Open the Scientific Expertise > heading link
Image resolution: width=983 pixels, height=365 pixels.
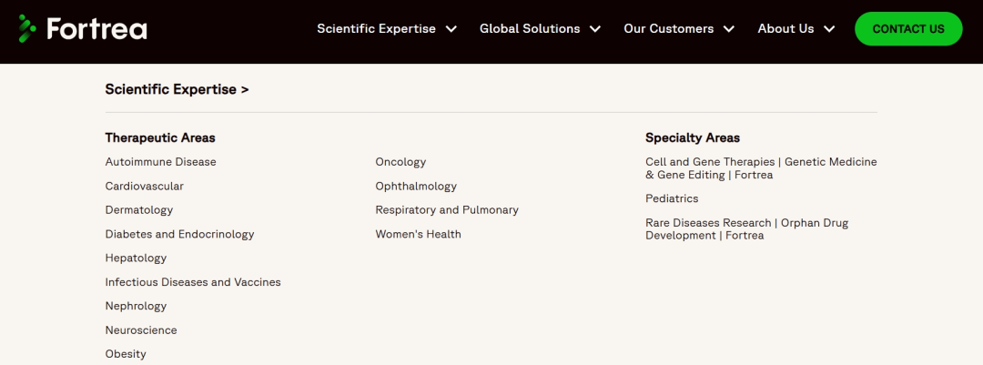point(177,89)
